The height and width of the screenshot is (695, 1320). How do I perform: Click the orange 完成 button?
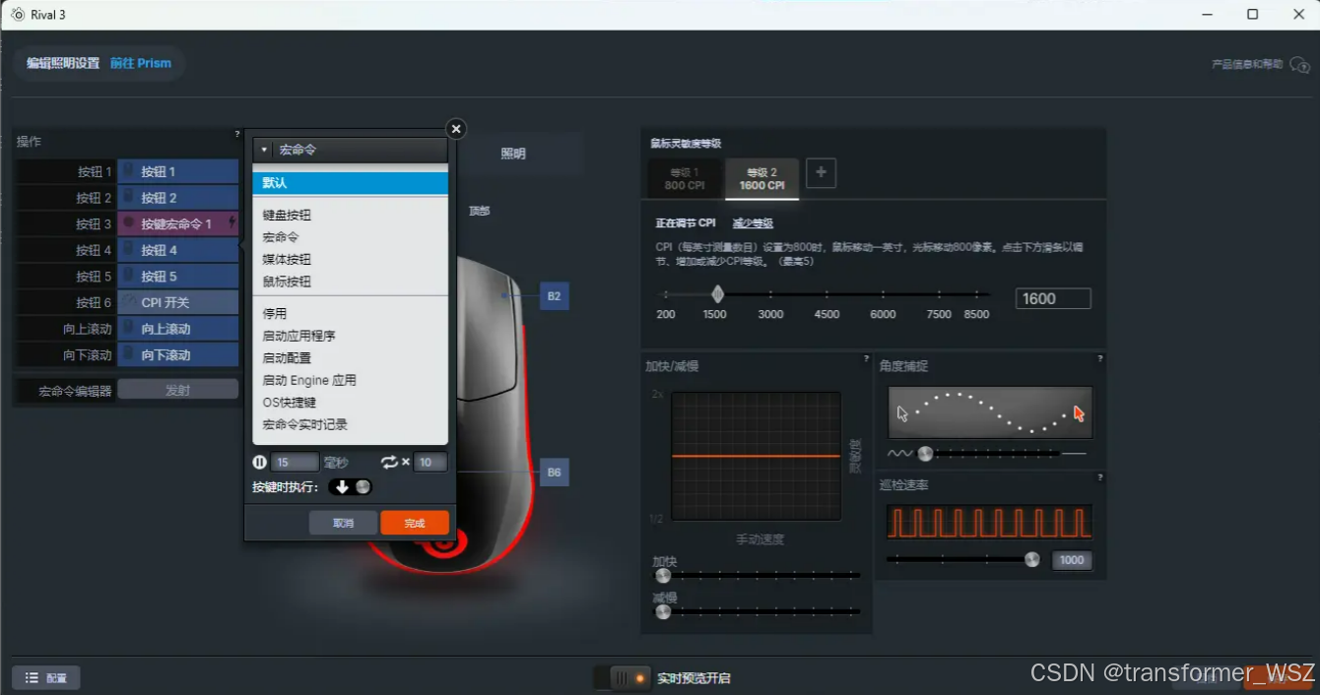[415, 523]
